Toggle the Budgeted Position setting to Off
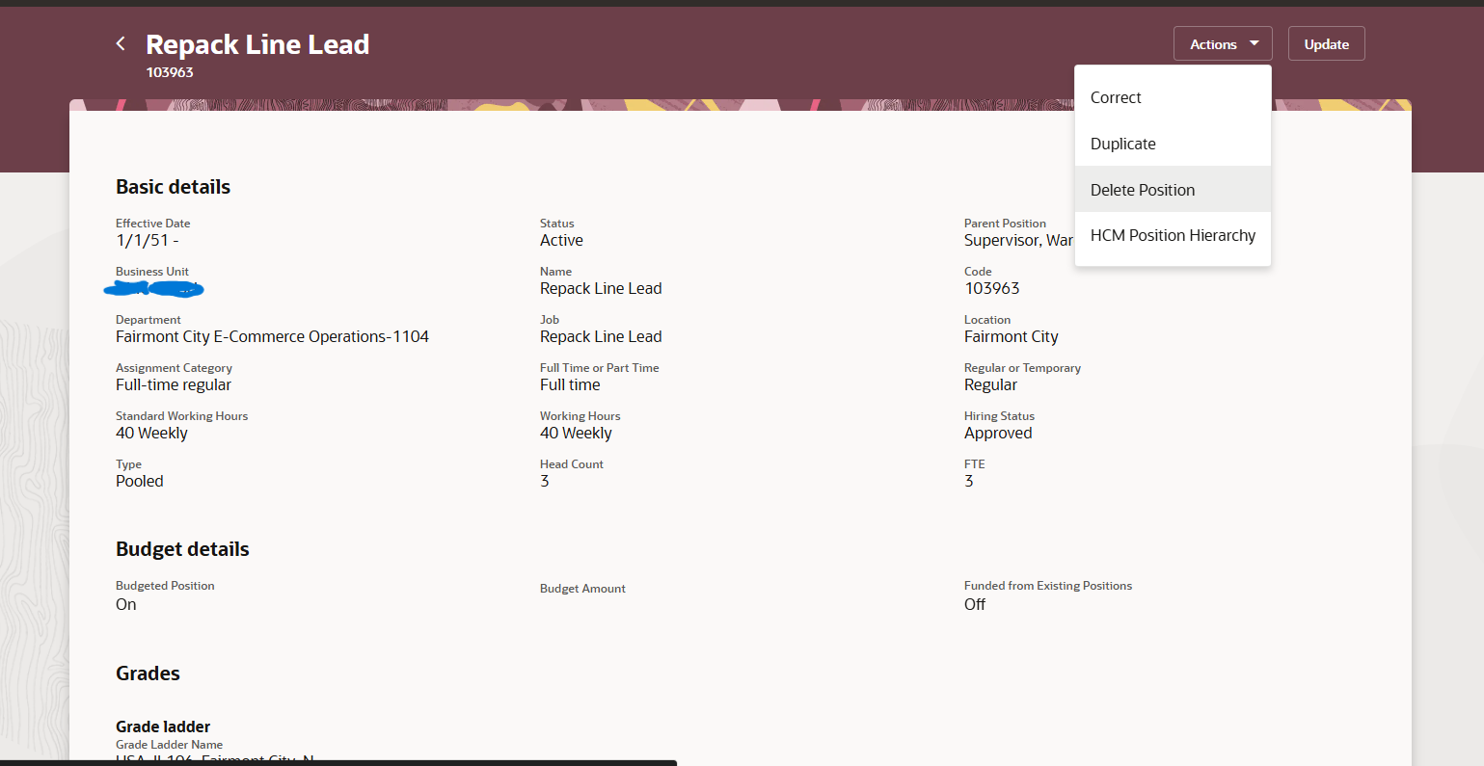The height and width of the screenshot is (766, 1484). point(125,604)
